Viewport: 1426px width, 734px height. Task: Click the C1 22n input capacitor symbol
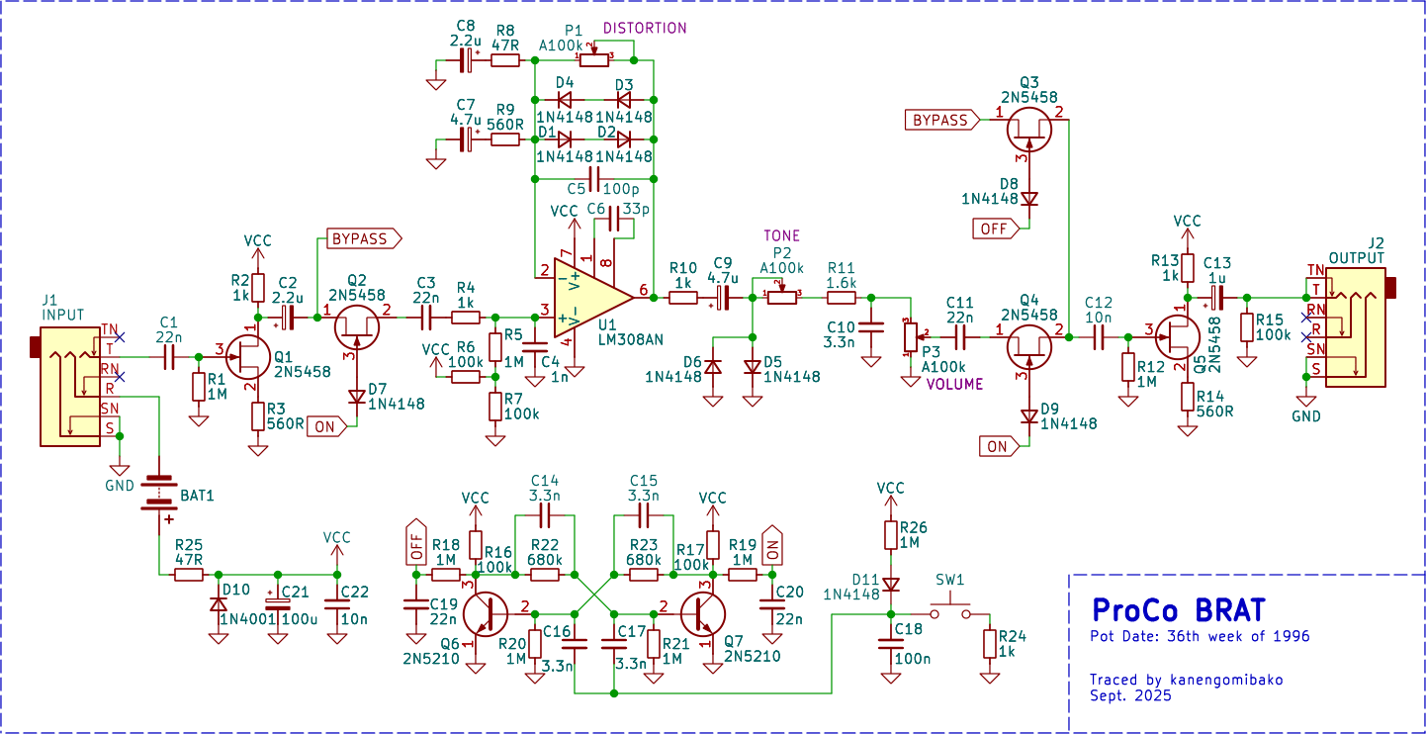pos(168,356)
